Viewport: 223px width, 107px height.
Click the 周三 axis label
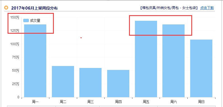point(90,102)
